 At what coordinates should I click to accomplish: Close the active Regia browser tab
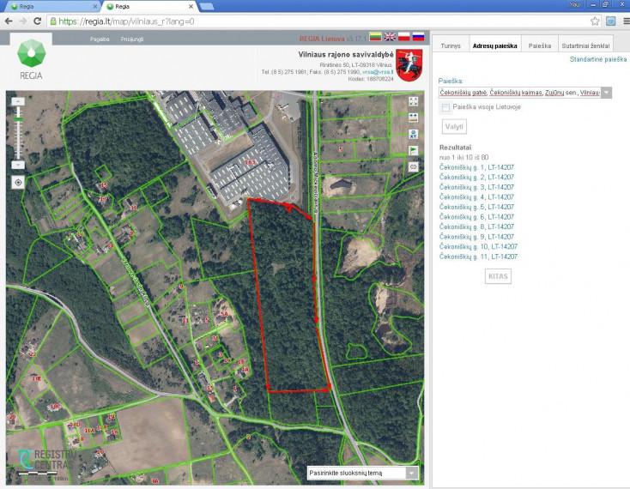click(x=191, y=6)
